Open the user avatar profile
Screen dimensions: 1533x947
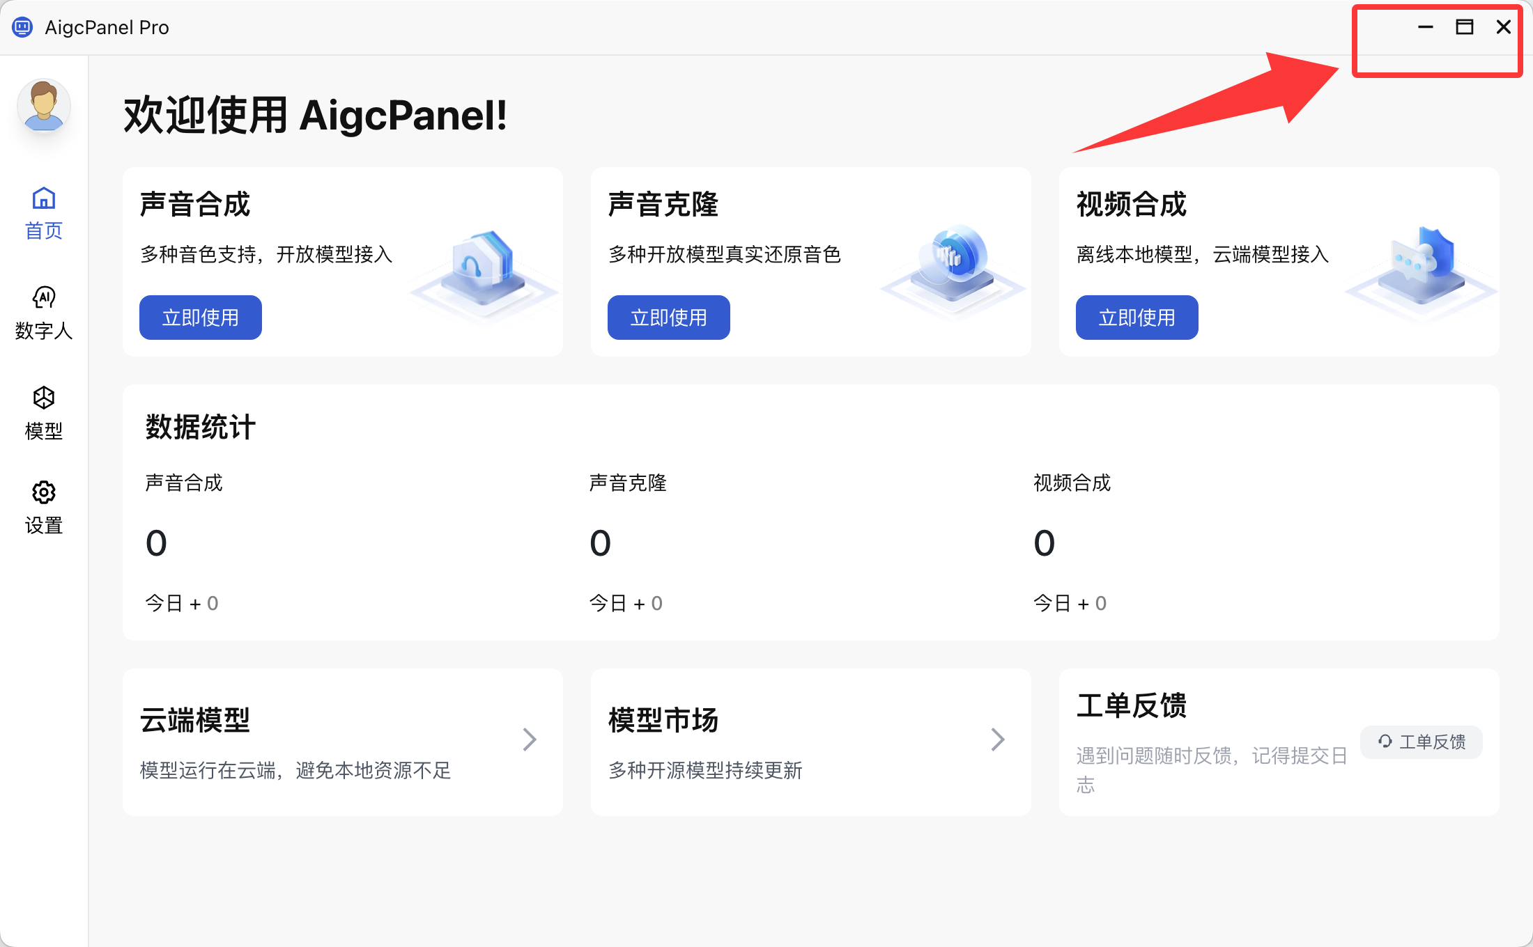tap(44, 106)
